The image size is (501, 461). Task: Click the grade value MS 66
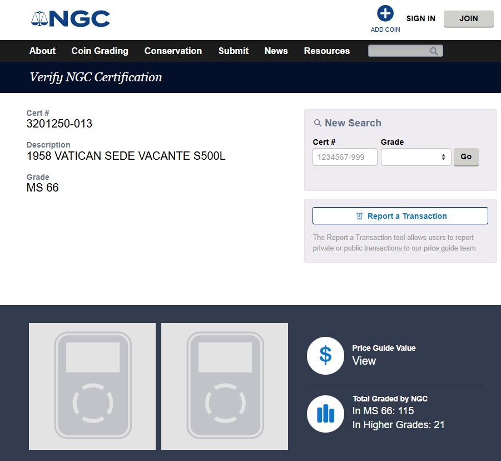click(x=42, y=188)
